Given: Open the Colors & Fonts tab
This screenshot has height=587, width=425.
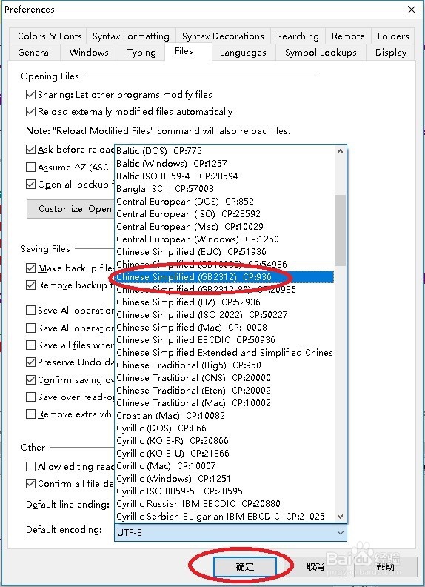Looking at the screenshot, I should coord(50,36).
